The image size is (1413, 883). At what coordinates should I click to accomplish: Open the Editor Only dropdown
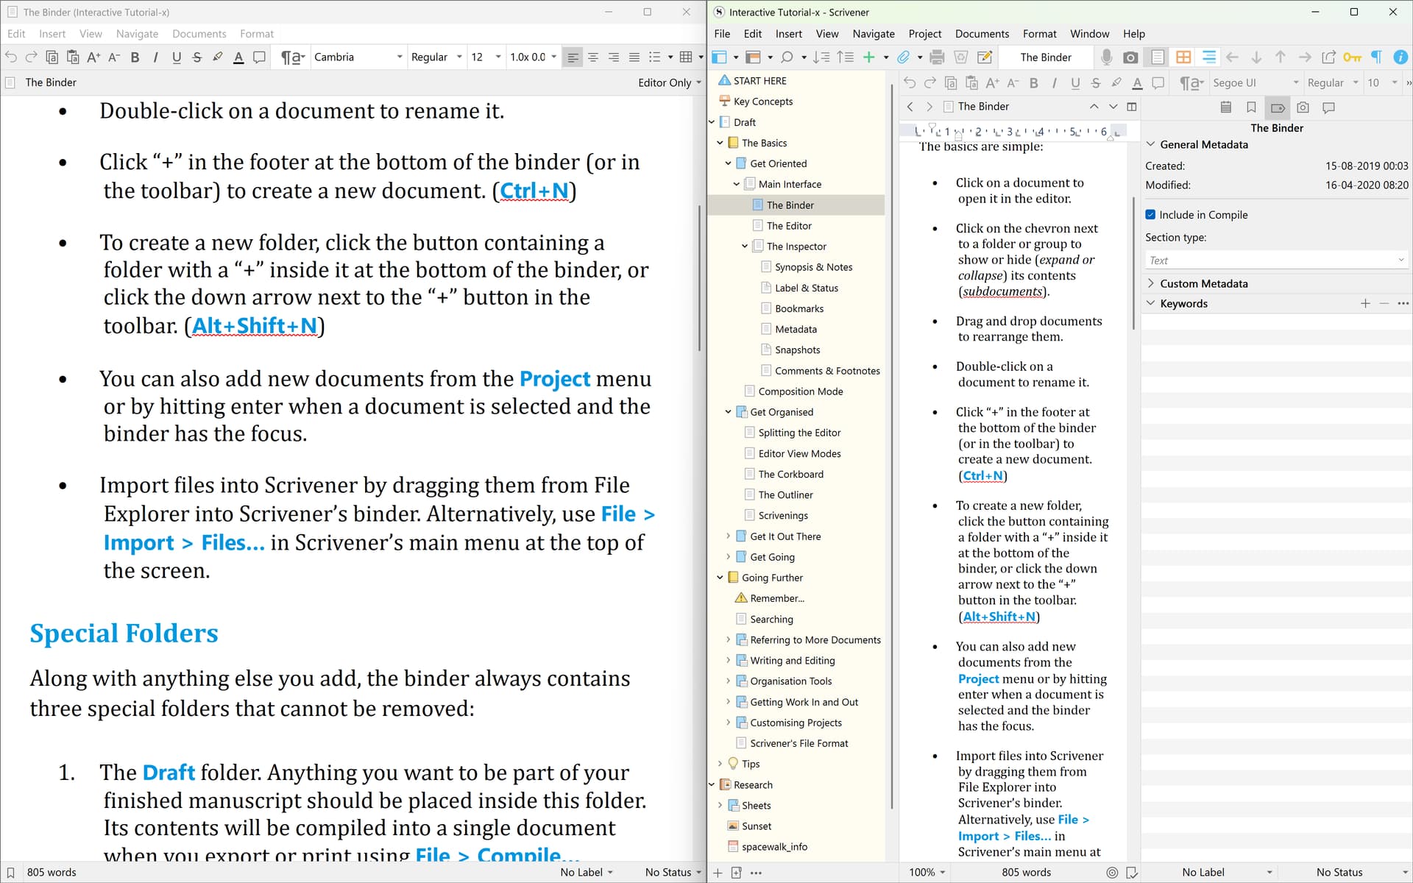point(670,82)
